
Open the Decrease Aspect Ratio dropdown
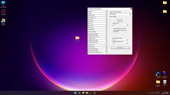(x=97, y=51)
